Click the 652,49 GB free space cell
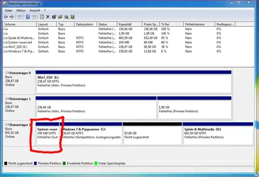 pos(151,38)
